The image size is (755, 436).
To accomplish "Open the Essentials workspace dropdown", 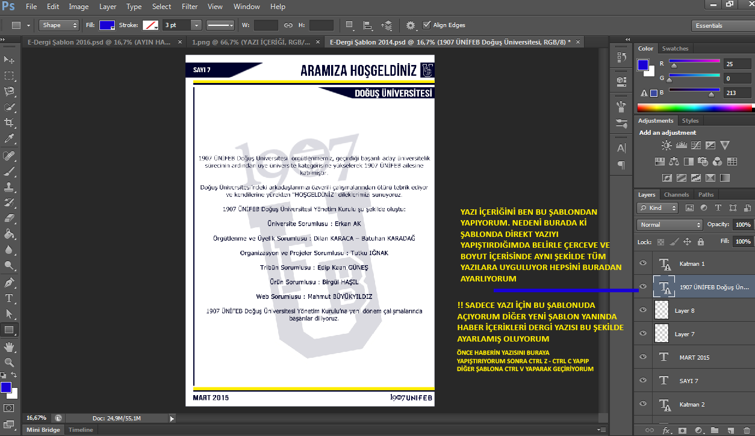I will [x=722, y=26].
